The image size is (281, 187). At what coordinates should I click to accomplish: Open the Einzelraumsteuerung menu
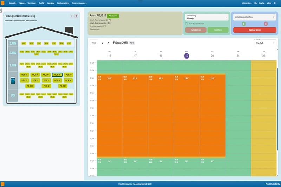(x=79, y=2)
